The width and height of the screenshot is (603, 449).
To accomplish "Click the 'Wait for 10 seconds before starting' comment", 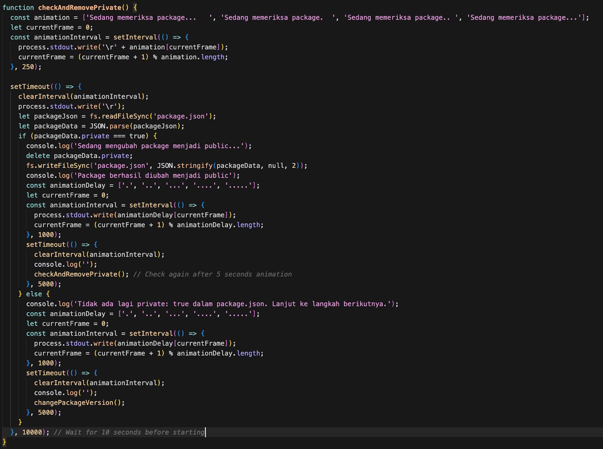I will point(129,432).
